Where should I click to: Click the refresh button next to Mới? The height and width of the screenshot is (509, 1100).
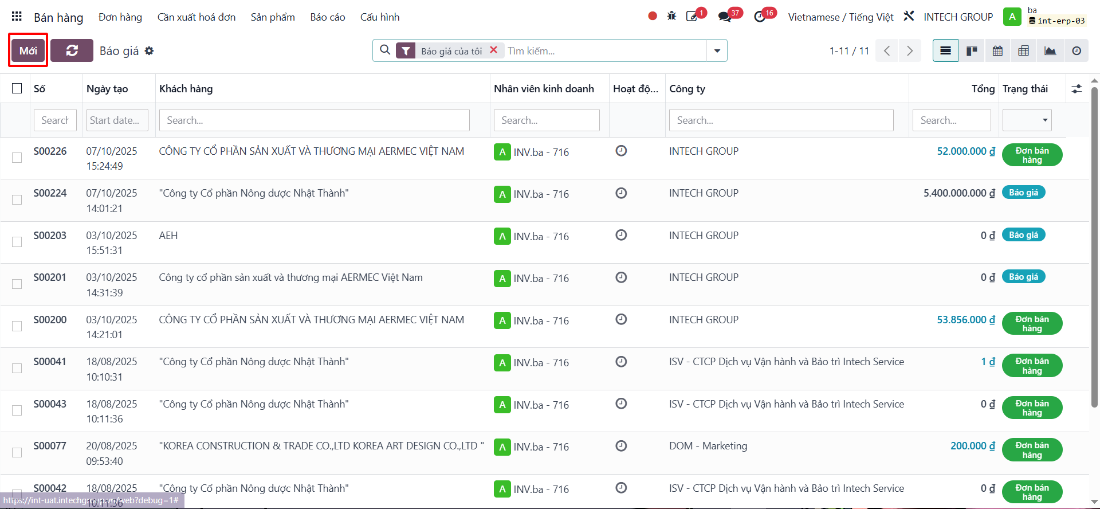72,50
